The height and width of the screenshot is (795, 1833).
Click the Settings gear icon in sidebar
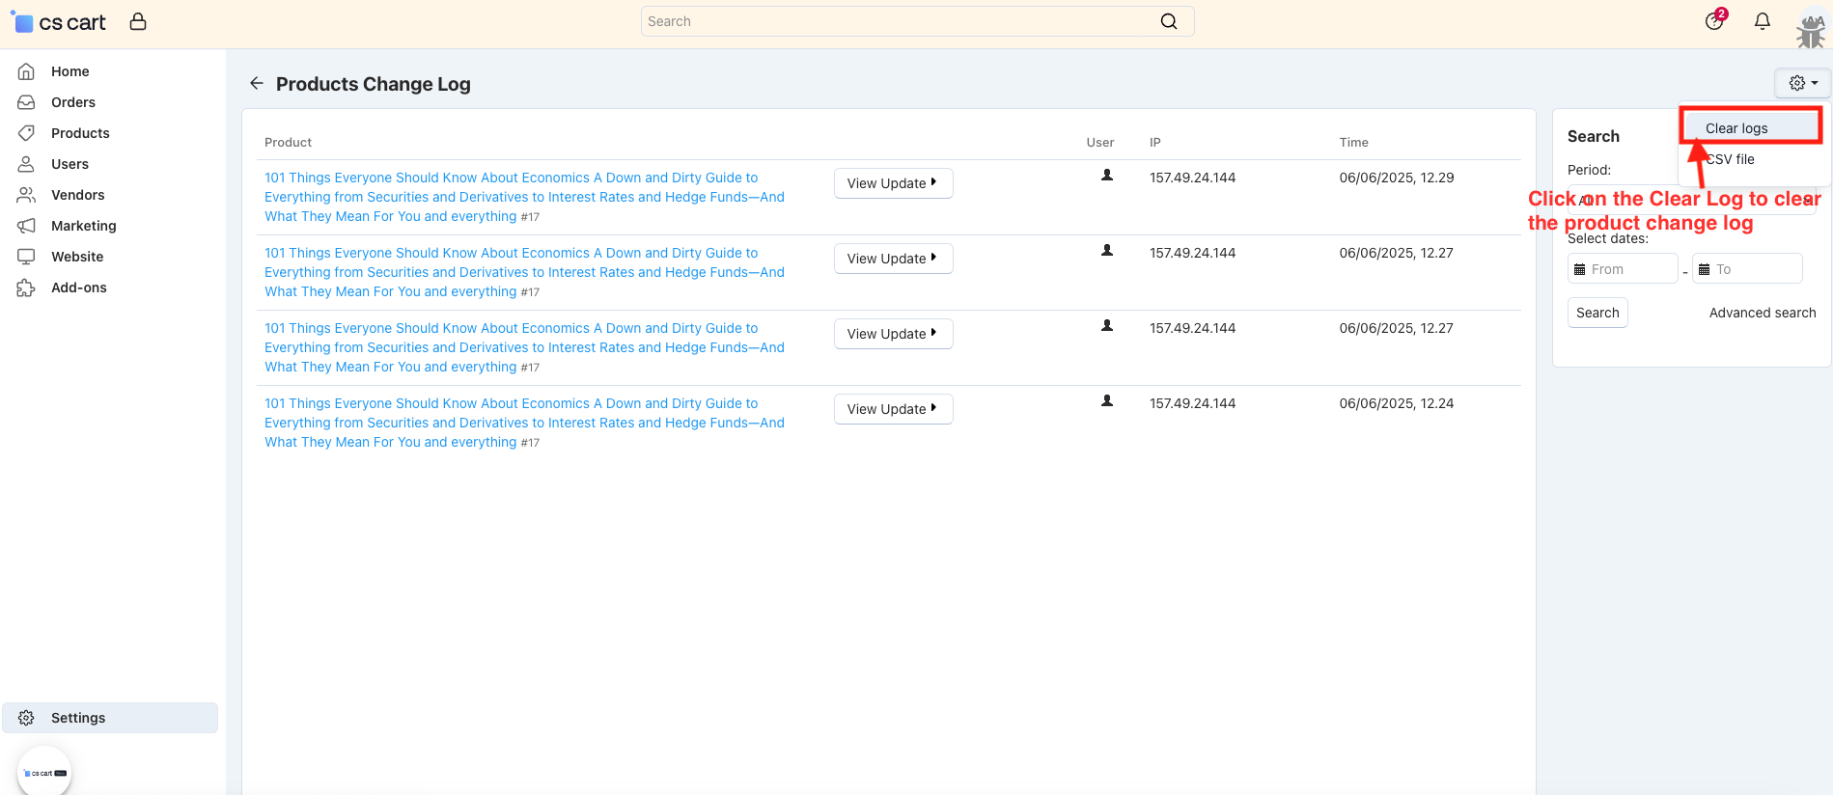[27, 718]
